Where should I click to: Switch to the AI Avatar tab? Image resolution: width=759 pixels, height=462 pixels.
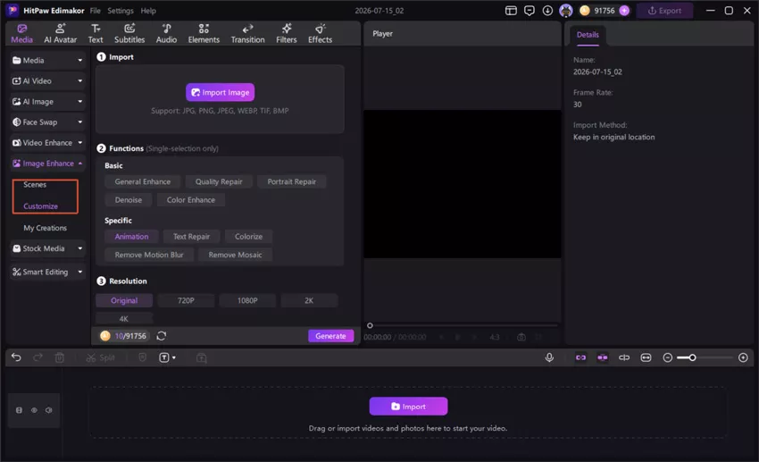tap(60, 33)
